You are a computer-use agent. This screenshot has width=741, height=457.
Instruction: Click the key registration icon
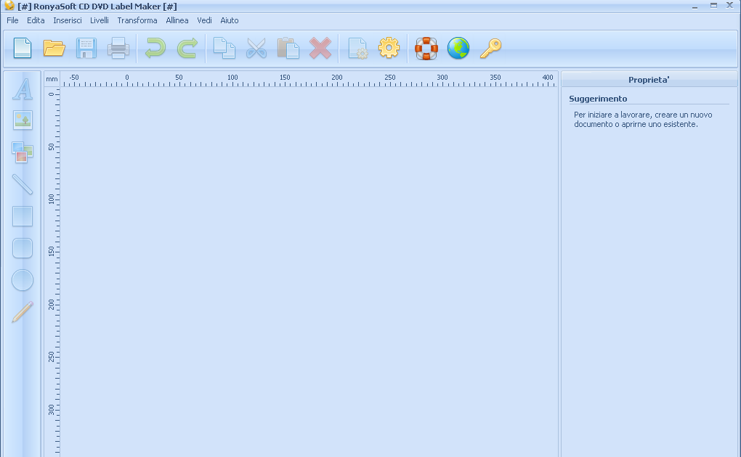[x=490, y=48]
